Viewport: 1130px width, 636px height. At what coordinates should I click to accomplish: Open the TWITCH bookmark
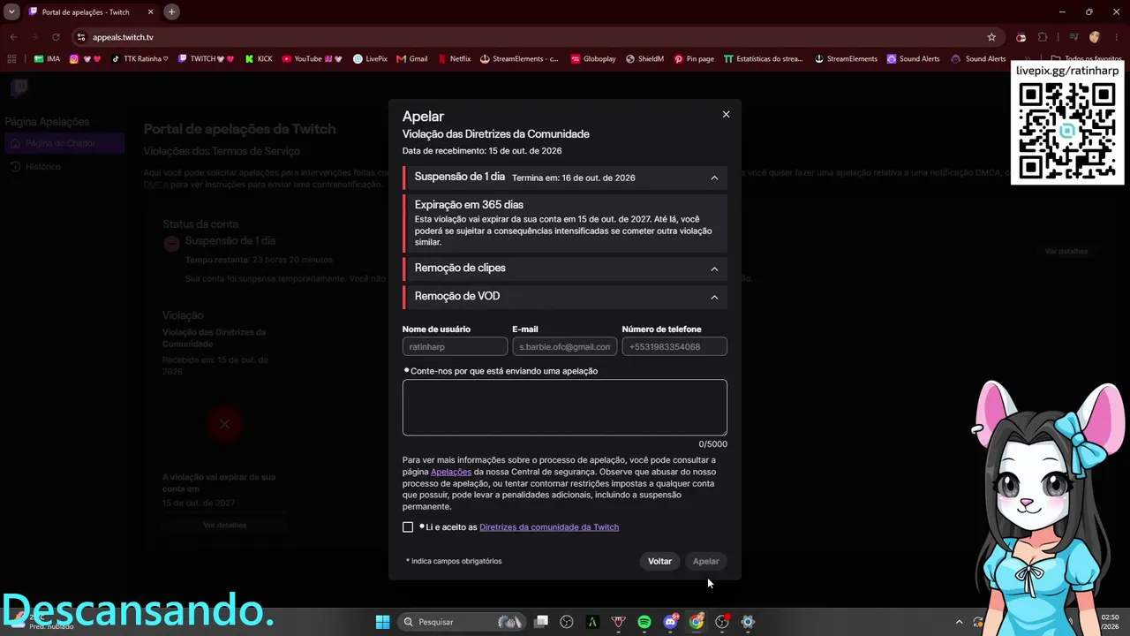point(206,59)
